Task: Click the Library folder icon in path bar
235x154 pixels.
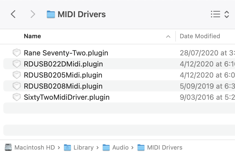Action: (67, 147)
